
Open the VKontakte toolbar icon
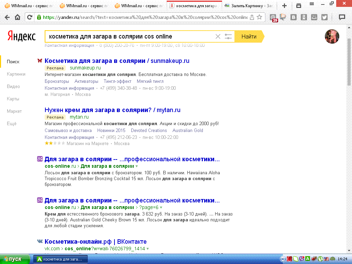point(294,17)
